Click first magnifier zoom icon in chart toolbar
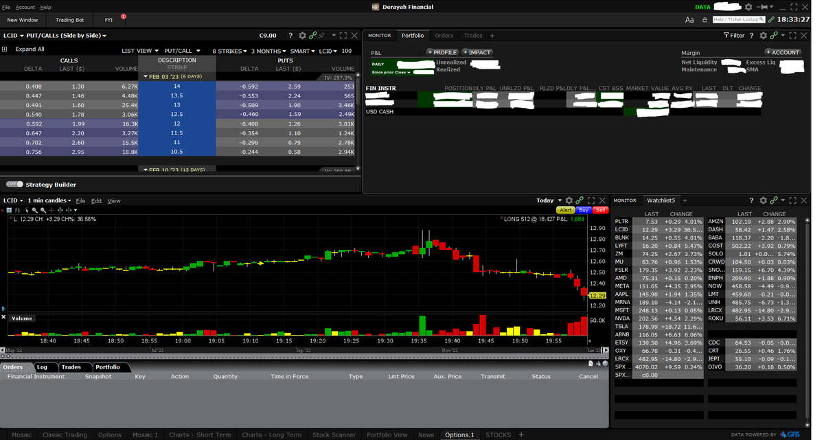Viewport: 824px width, 440px height. [35, 210]
